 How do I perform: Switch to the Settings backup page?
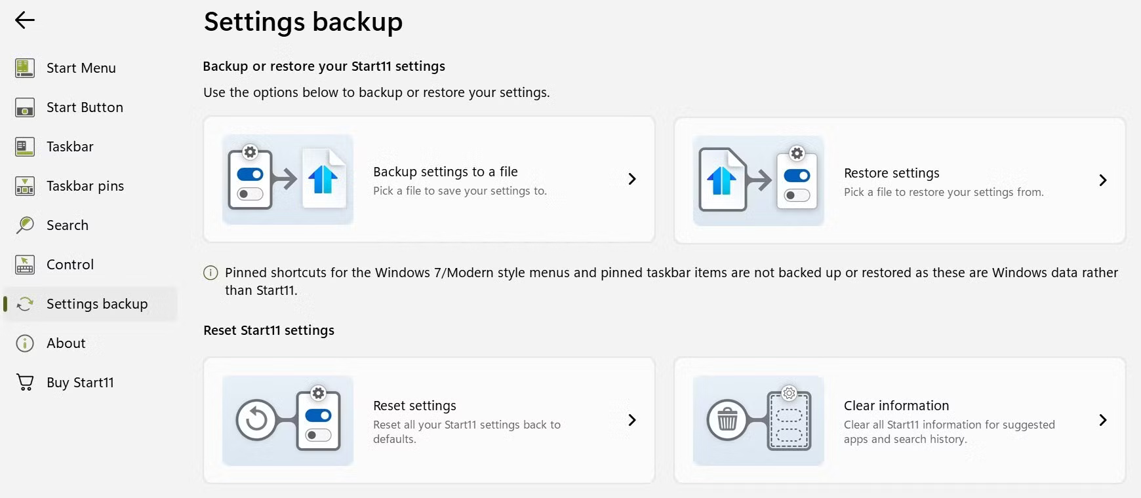[x=97, y=303]
